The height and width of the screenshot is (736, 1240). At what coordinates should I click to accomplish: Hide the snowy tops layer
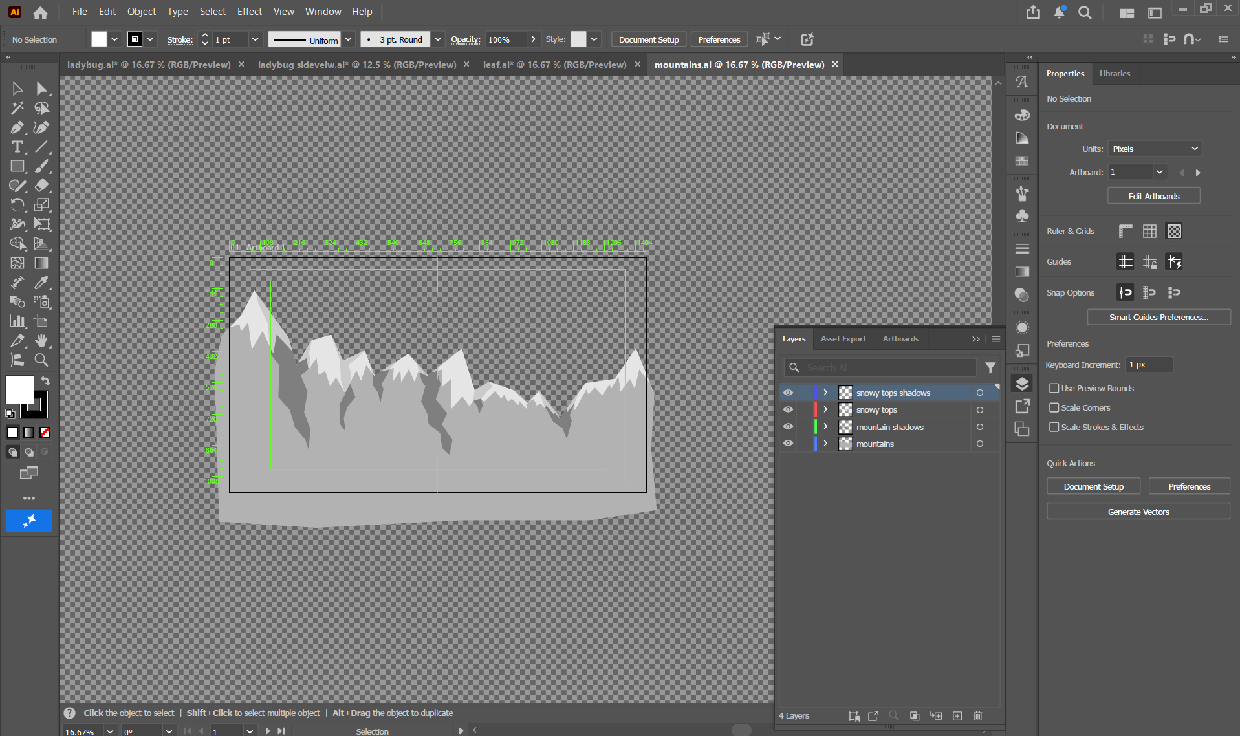pyautogui.click(x=788, y=409)
